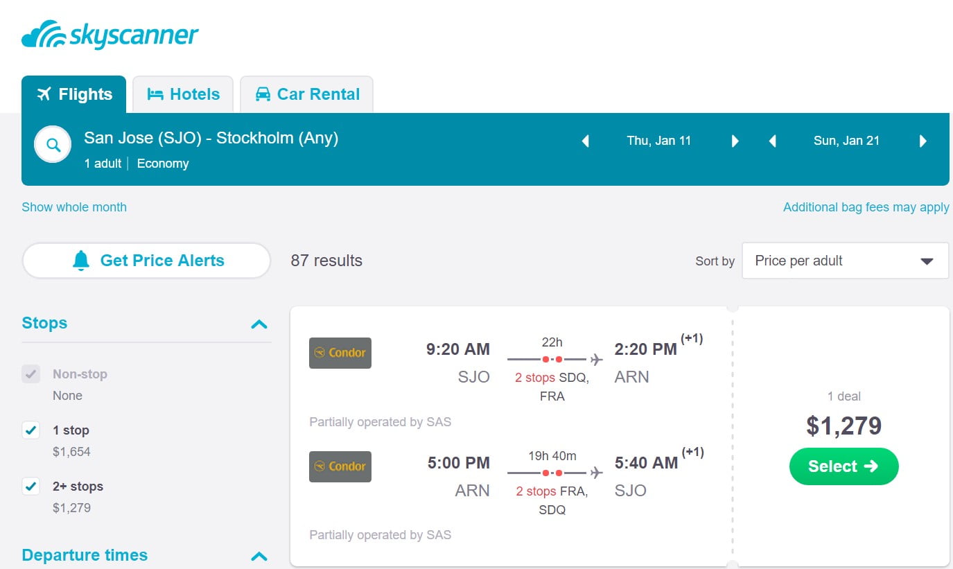Click the $1,279 price
This screenshot has width=953, height=569.
point(843,426)
